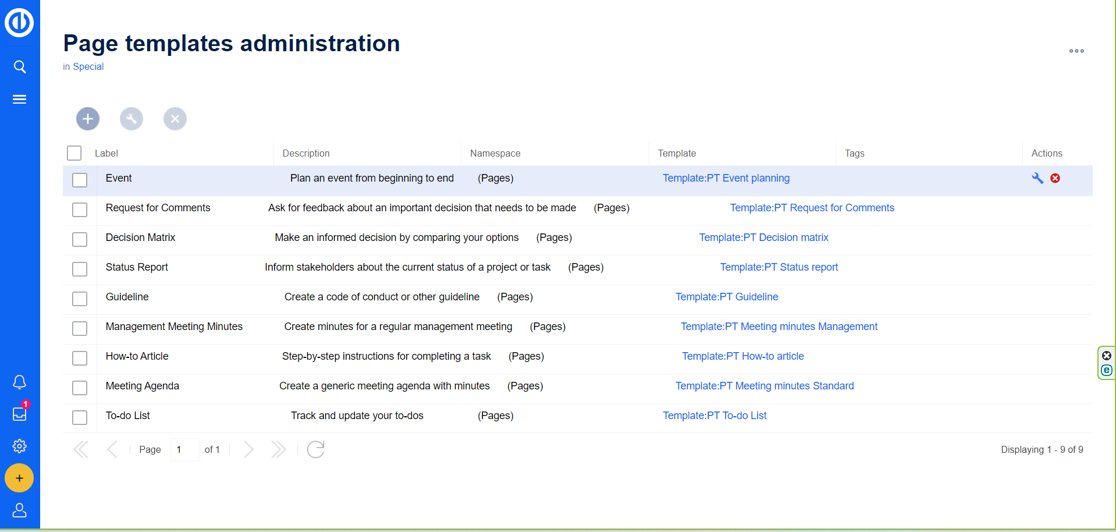
Task: Open the settings gear in the sidebar
Action: pos(20,446)
